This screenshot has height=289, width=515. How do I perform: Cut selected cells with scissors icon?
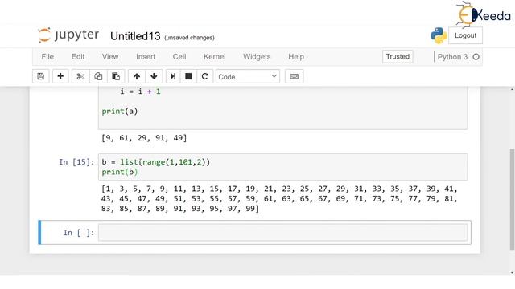tap(80, 76)
